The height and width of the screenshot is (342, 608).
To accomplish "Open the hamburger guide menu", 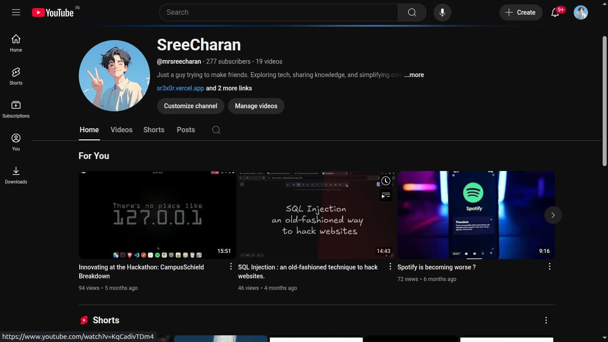I will 16,12.
